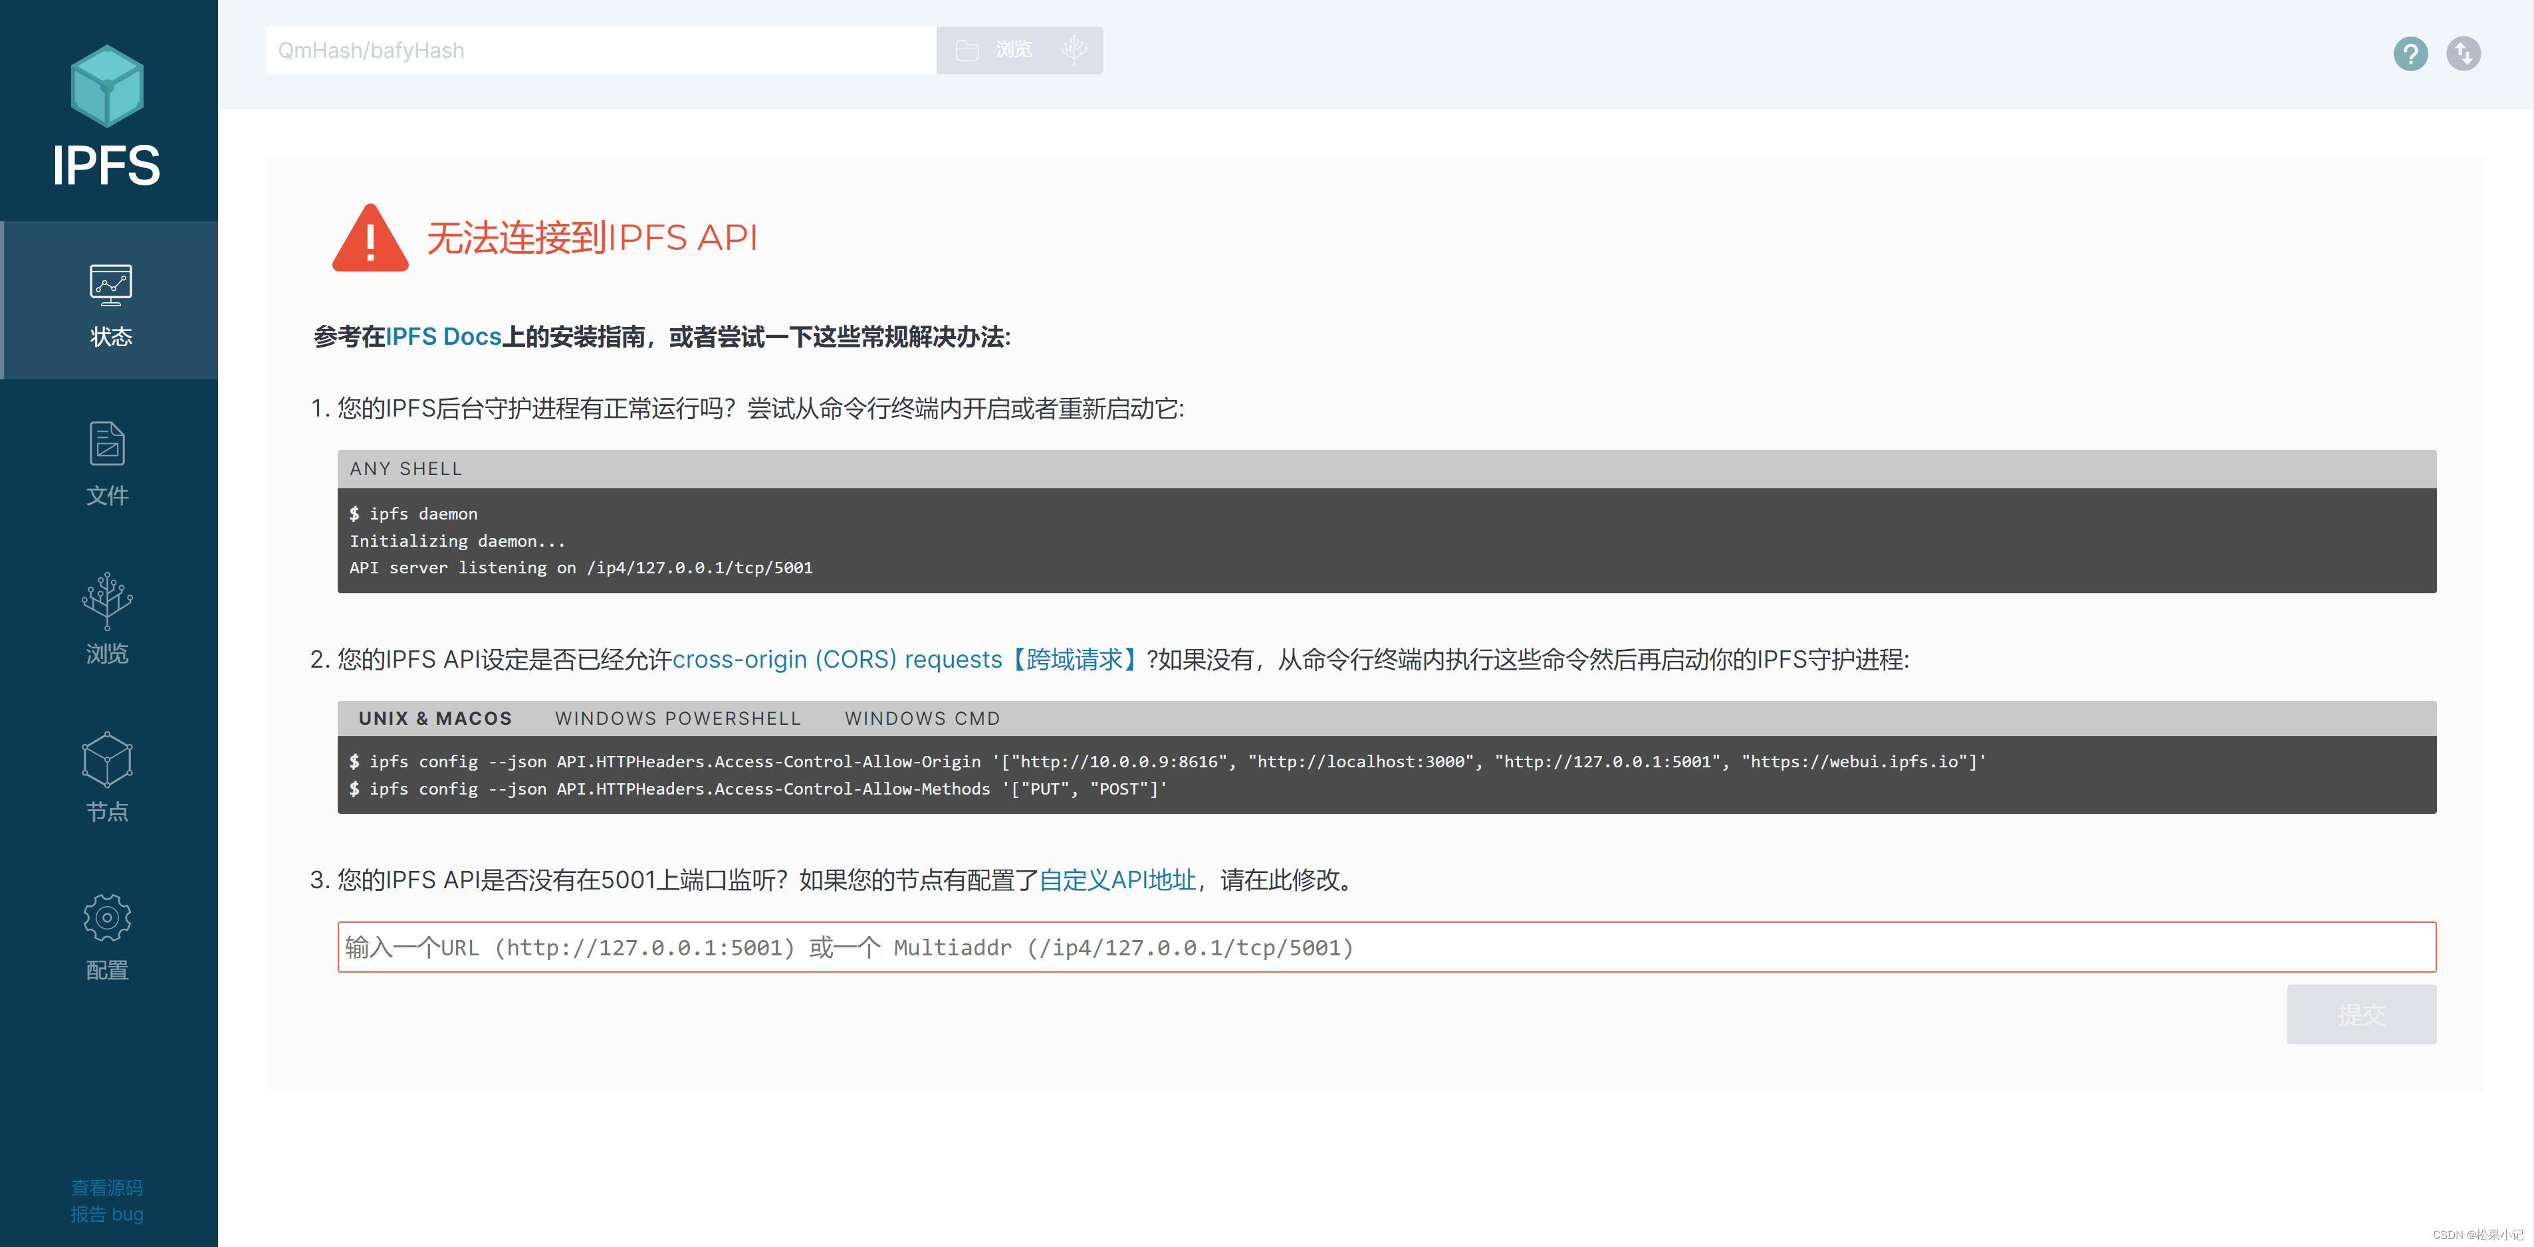Click the up-down arrows icon top right
Viewport: 2534px width, 1247px height.
point(2463,53)
